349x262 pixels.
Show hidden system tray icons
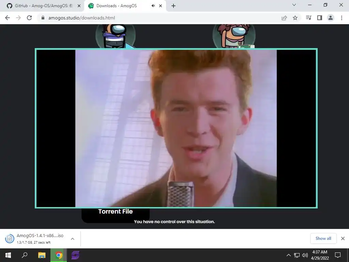[x=288, y=255]
